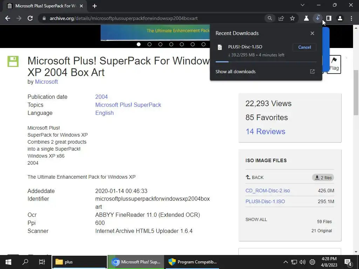Select the sixth carousel dot
Screen dimensions: 359x269
tap(192, 44)
